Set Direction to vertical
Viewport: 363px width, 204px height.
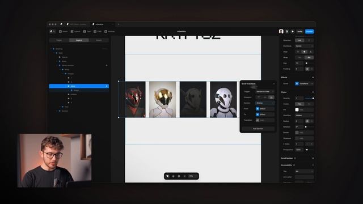pyautogui.click(x=309, y=40)
